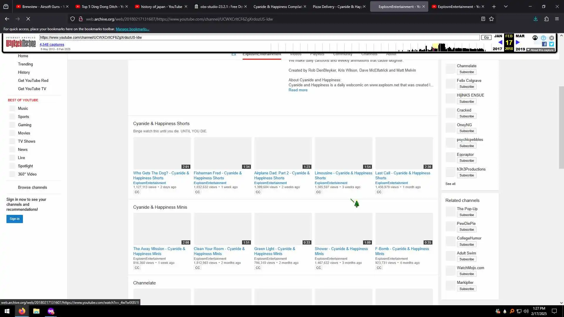
Task: Open Firefox downloads arrow icon
Action: click(536, 19)
